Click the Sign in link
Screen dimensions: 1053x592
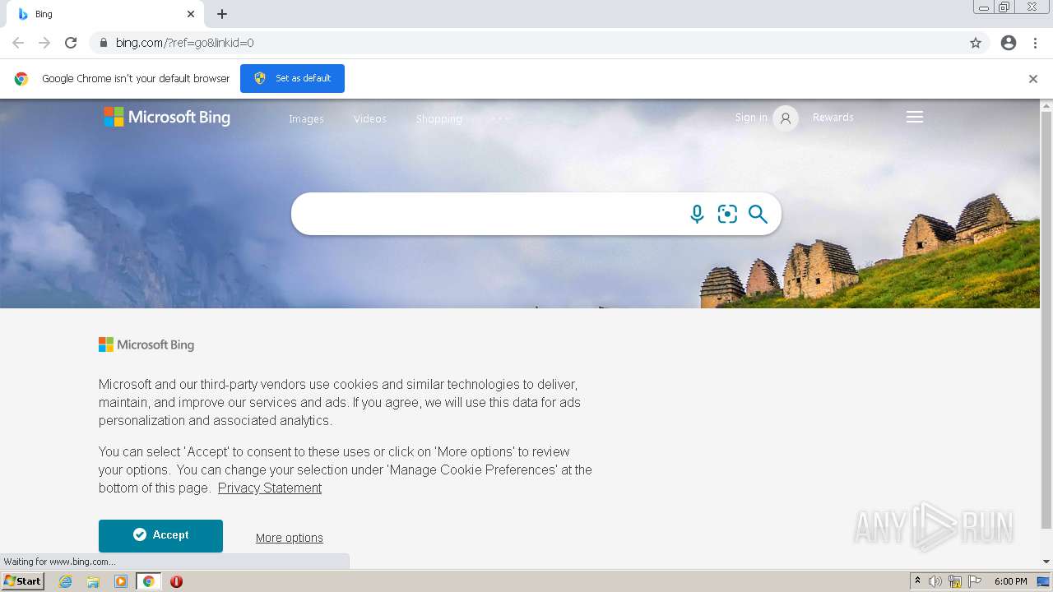pos(751,118)
